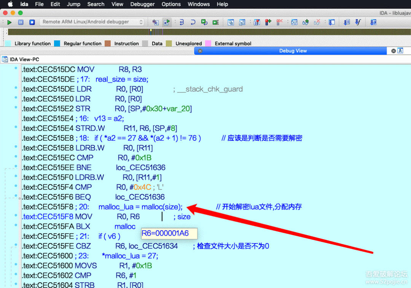Terminate the process with the stop button
The image size is (411, 288).
click(32, 22)
